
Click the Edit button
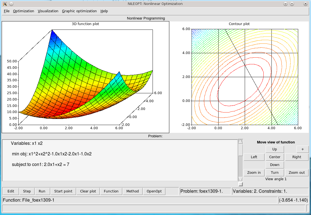pyautogui.click(x=11, y=191)
